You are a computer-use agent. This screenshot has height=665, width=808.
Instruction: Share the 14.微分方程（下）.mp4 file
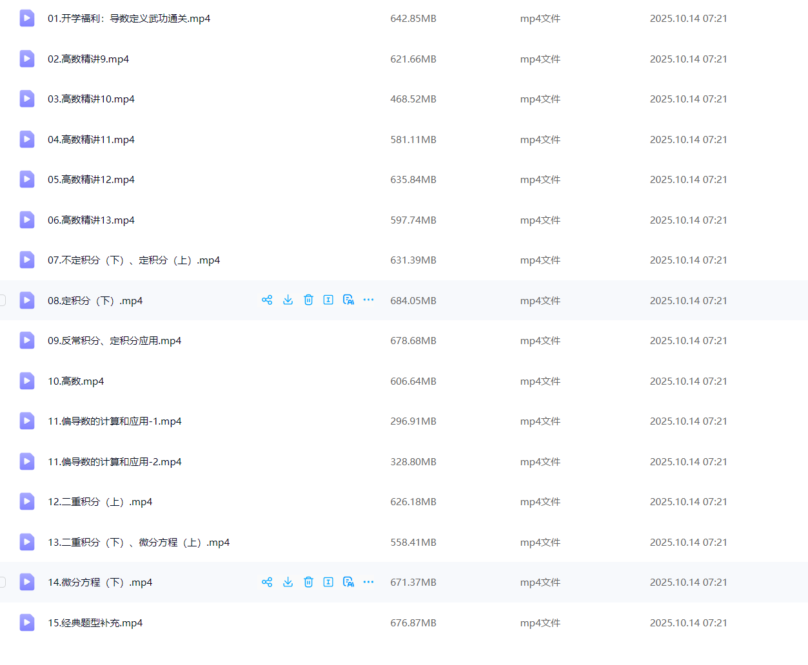point(267,583)
